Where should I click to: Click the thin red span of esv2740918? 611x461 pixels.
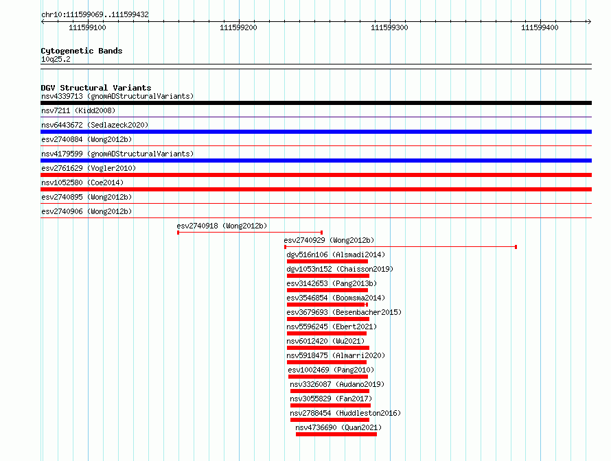click(x=250, y=233)
